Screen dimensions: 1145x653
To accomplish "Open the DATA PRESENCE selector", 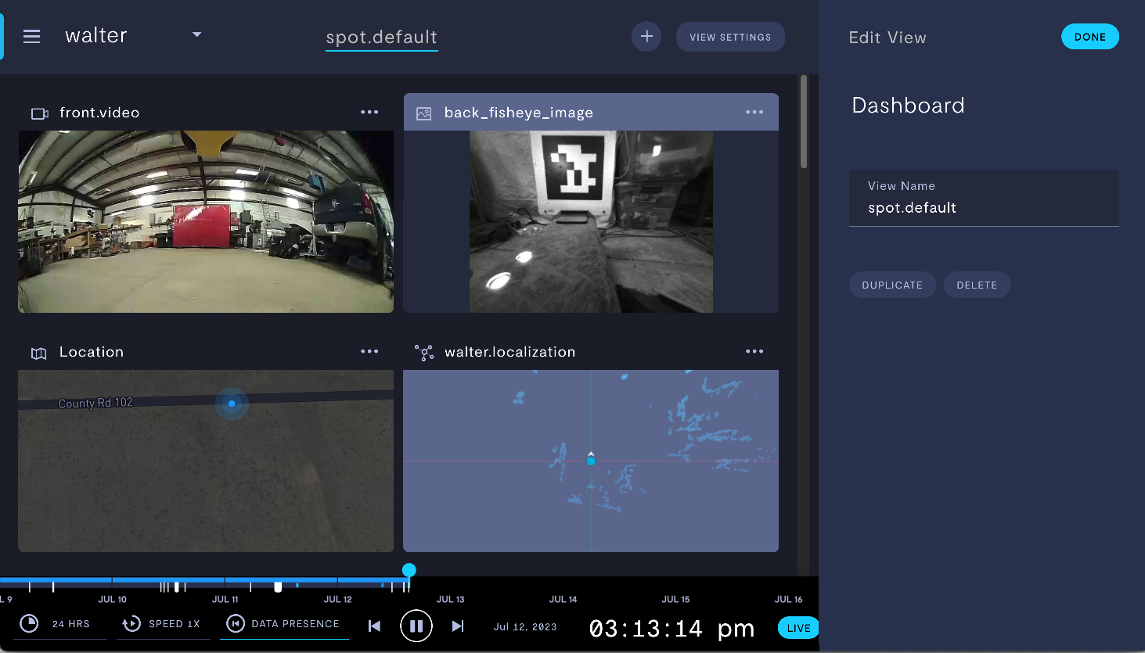I will point(284,624).
